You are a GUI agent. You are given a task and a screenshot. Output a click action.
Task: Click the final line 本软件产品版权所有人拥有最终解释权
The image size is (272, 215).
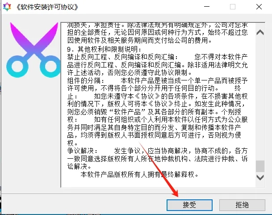(139, 174)
